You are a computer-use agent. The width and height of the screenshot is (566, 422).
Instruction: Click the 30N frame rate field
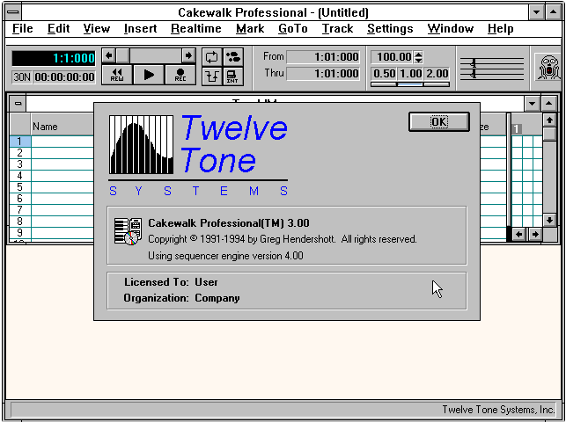pyautogui.click(x=22, y=77)
